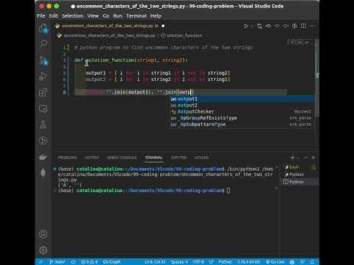Close the terminal panel
The width and height of the screenshot is (354, 265).
313,158
